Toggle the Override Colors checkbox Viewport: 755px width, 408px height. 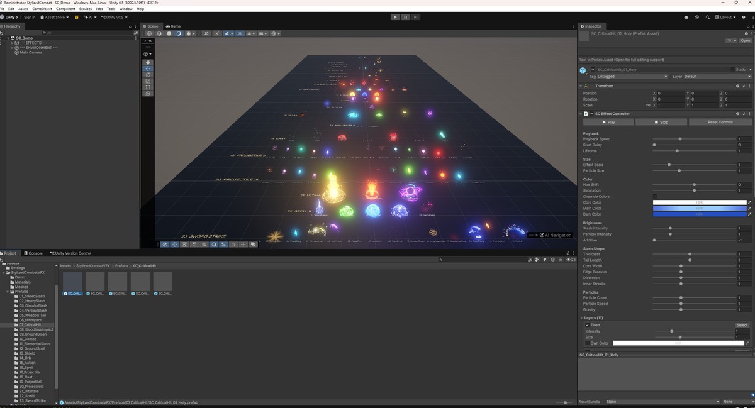[656, 196]
